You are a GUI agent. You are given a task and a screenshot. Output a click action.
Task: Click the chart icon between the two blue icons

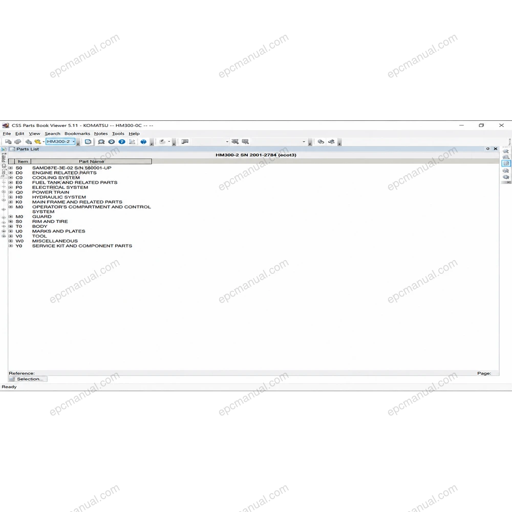pyautogui.click(x=132, y=142)
